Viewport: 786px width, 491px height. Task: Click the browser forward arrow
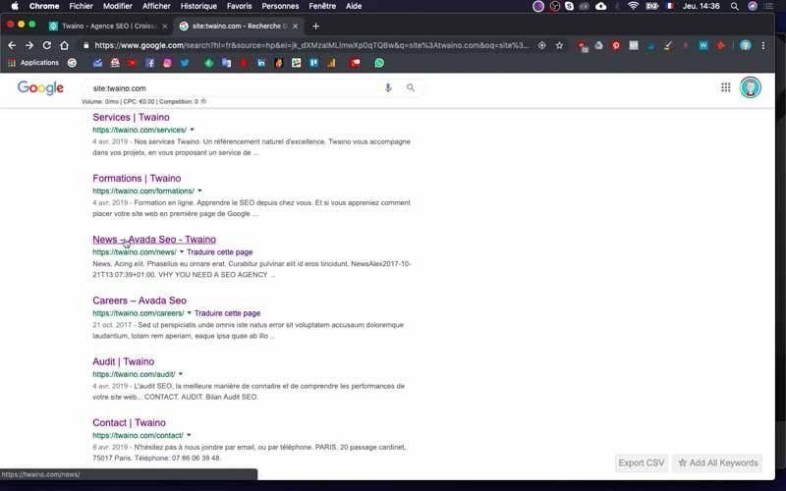pyautogui.click(x=29, y=45)
